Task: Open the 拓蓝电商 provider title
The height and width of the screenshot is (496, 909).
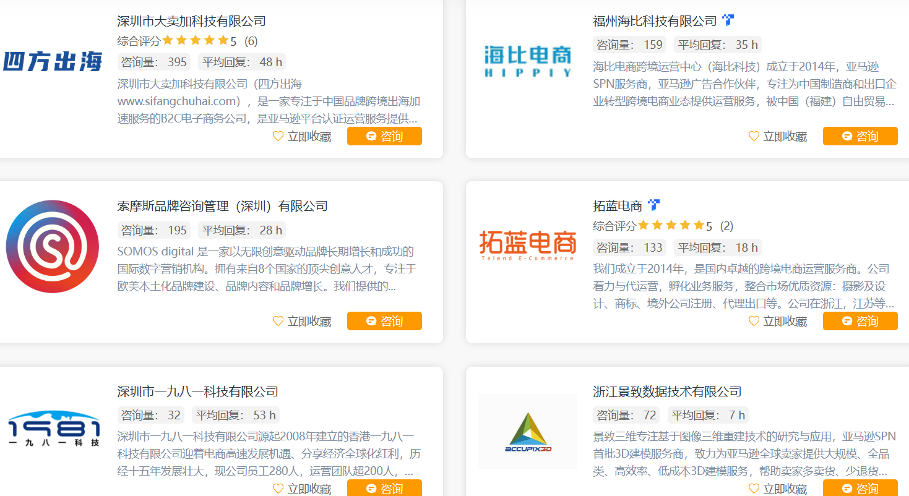Action: (618, 206)
